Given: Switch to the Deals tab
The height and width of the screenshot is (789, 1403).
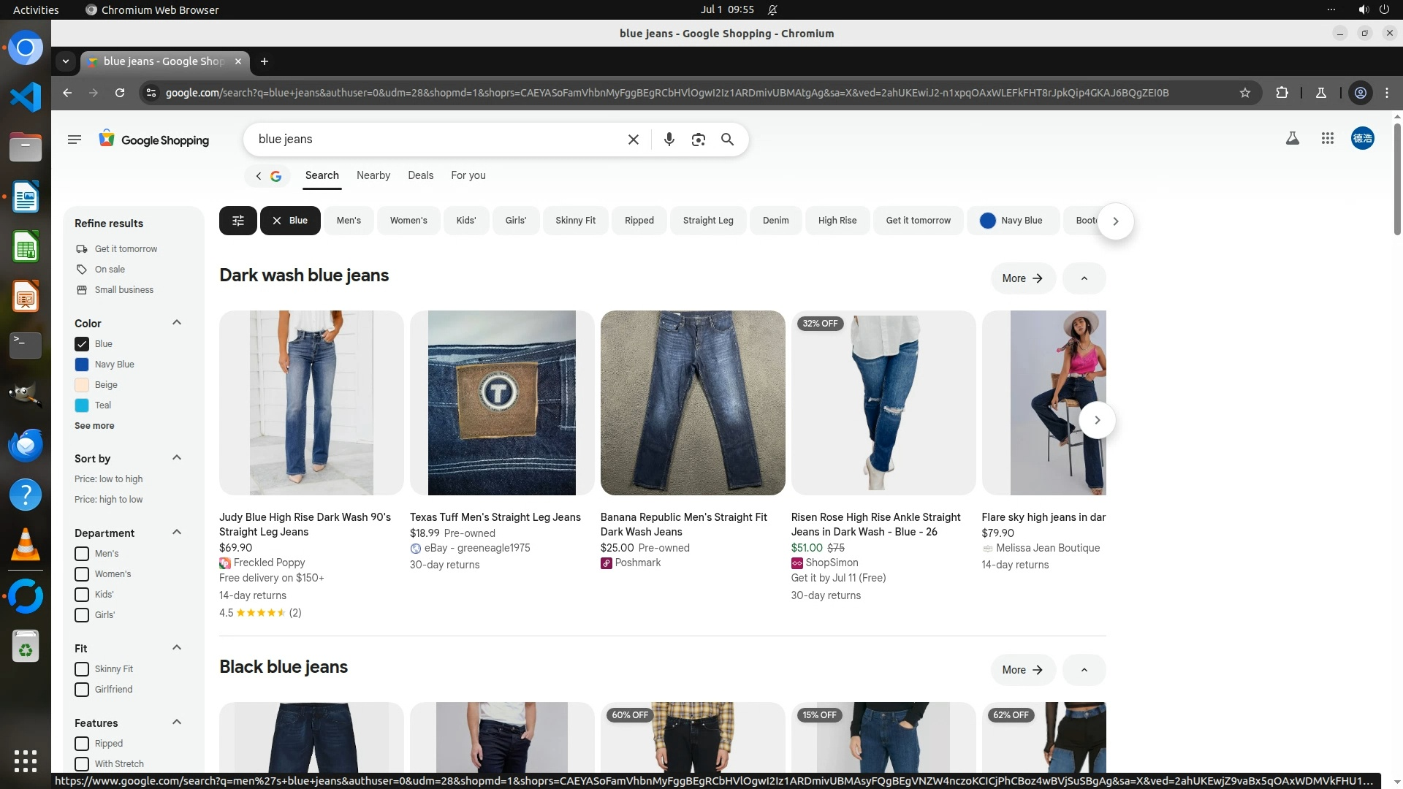Looking at the screenshot, I should [x=420, y=175].
